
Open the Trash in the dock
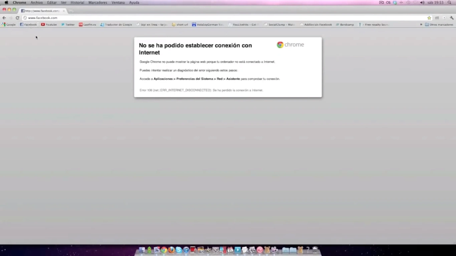pyautogui.click(x=315, y=250)
